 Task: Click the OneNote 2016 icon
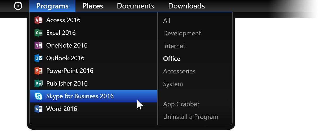(39, 45)
